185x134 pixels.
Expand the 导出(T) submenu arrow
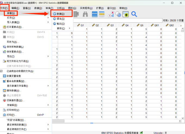(48, 56)
